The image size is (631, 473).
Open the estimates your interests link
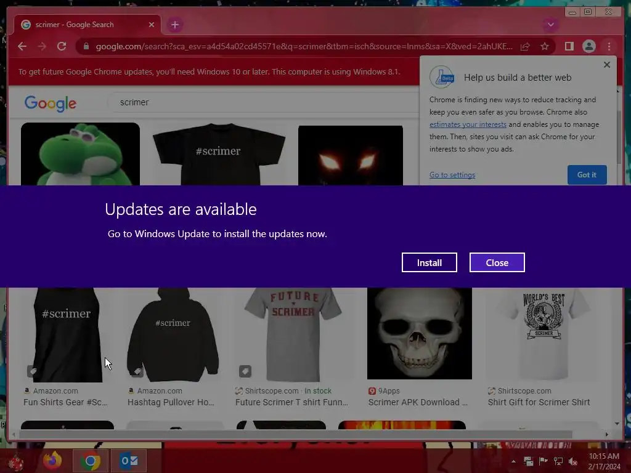[x=468, y=124]
